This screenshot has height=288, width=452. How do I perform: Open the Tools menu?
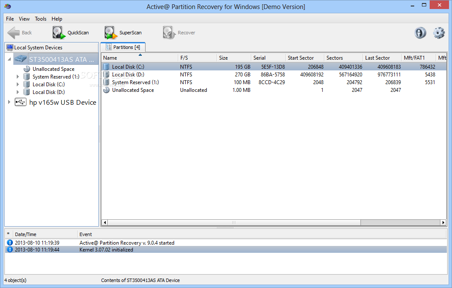(41, 19)
